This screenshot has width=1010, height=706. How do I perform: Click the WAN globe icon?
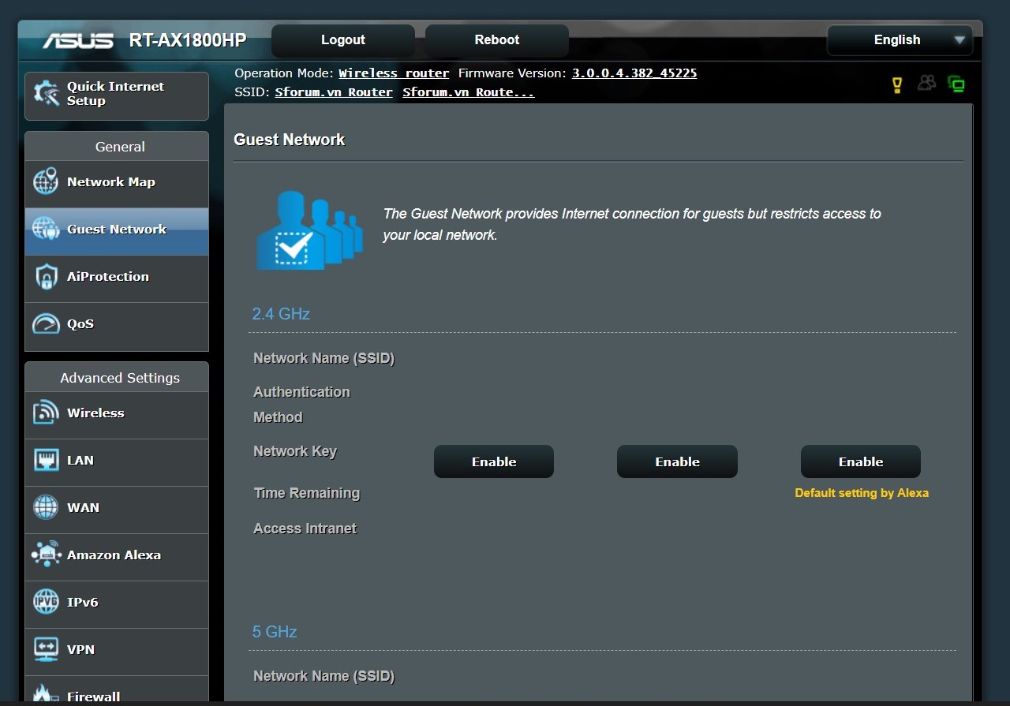click(46, 507)
